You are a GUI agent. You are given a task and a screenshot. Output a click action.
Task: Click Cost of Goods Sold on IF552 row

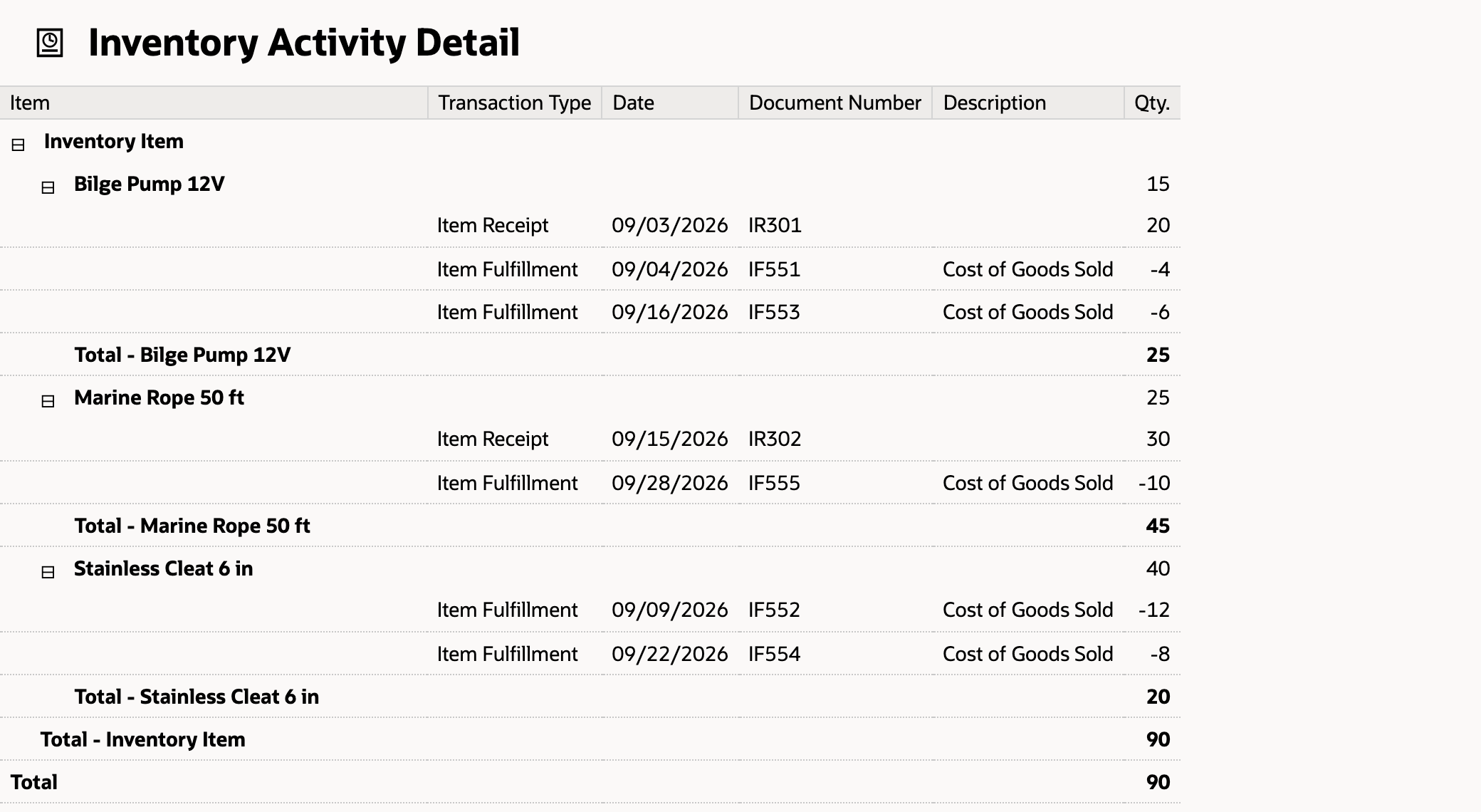(1028, 610)
